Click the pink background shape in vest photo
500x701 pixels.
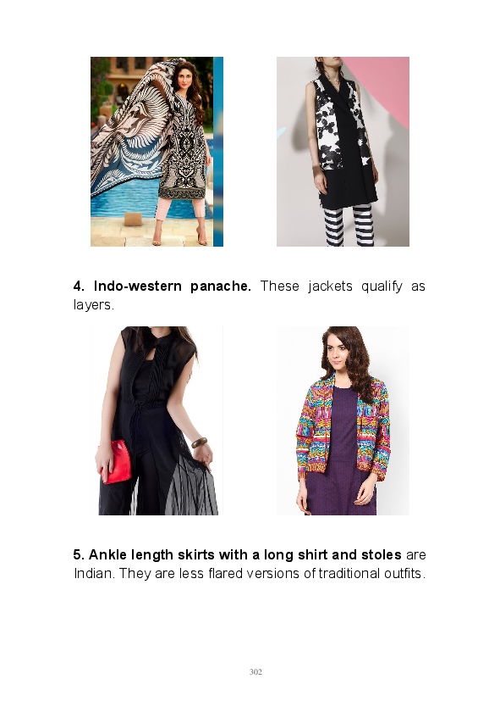pyautogui.click(x=383, y=87)
